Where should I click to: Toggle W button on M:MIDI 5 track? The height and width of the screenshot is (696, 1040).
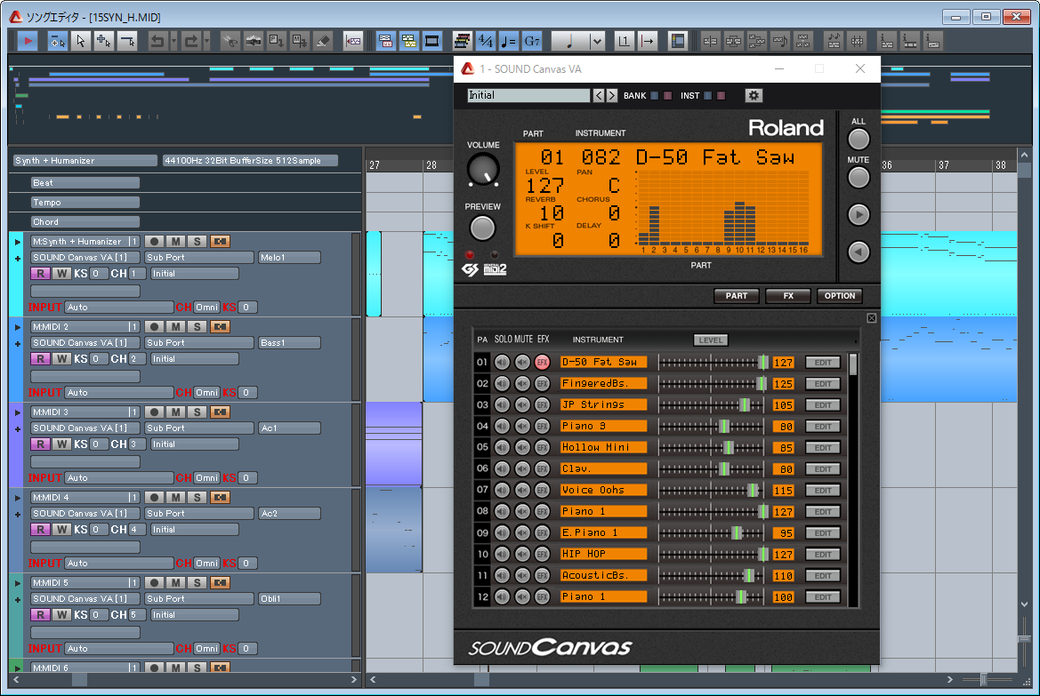pos(61,615)
